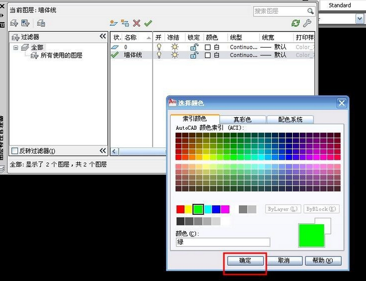This screenshot has width=366, height=281.
Task: Click the search magnifier icon
Action: point(310,11)
